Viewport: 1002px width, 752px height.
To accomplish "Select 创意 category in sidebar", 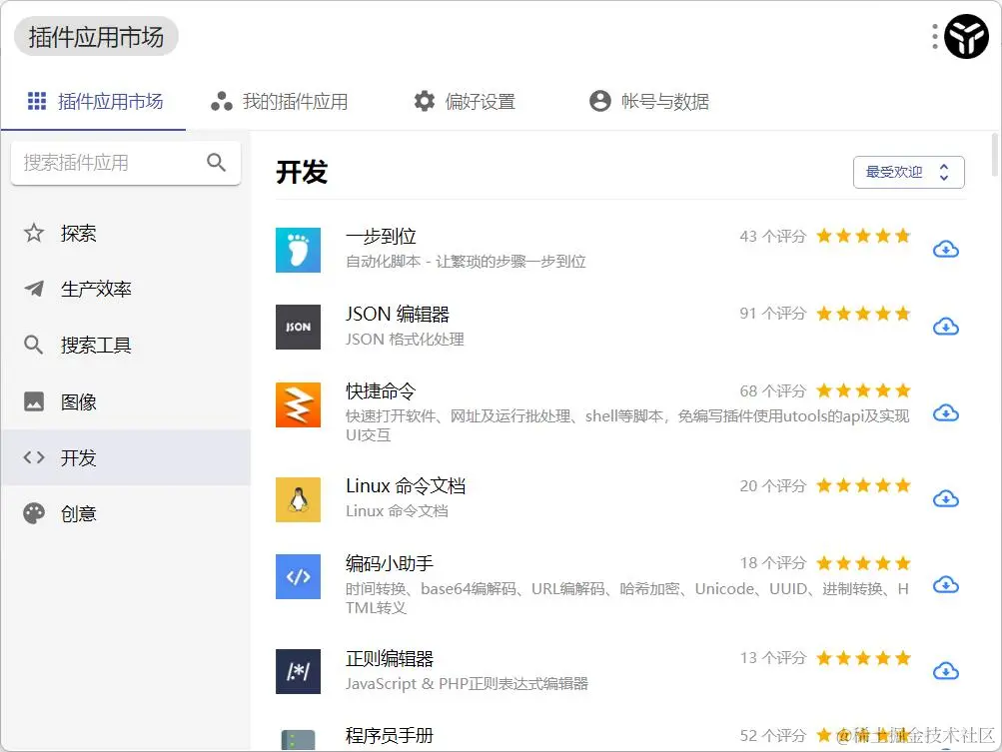I will tap(126, 513).
